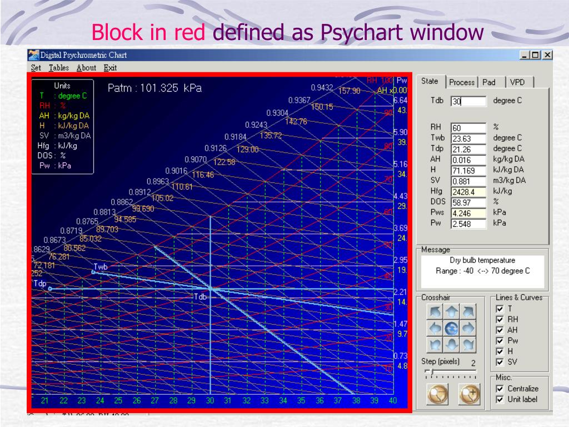Click the Digital Psychrometric Chart title icon

(x=33, y=55)
